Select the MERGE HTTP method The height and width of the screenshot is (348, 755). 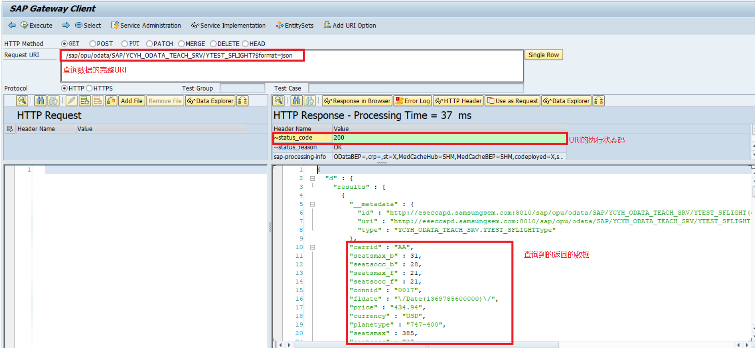click(182, 44)
